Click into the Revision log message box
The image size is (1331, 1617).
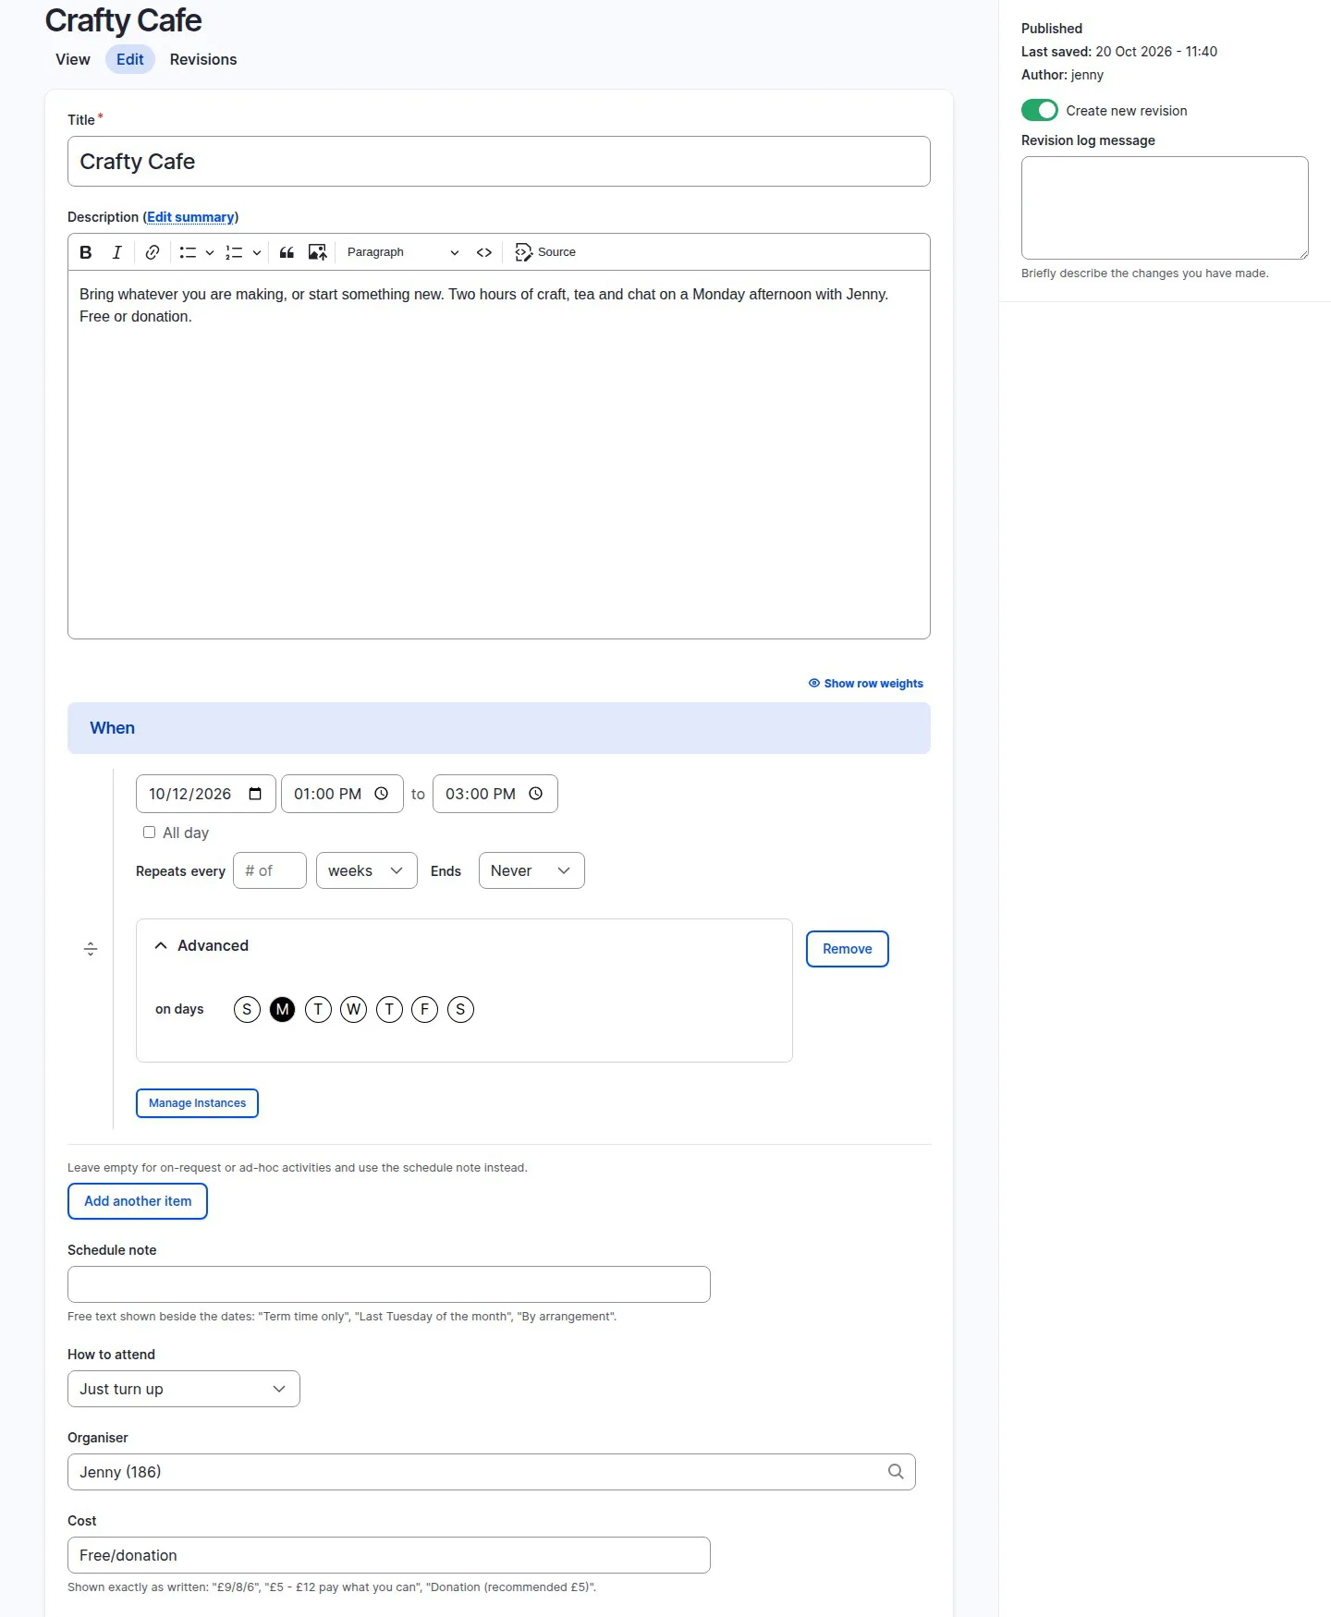pyautogui.click(x=1165, y=208)
